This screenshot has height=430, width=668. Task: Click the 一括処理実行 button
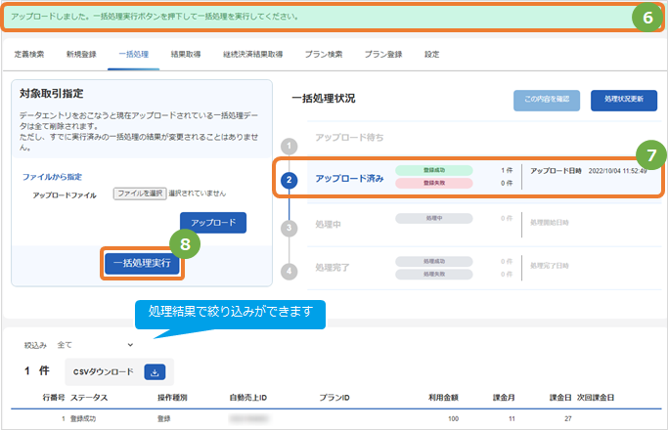[x=142, y=264]
